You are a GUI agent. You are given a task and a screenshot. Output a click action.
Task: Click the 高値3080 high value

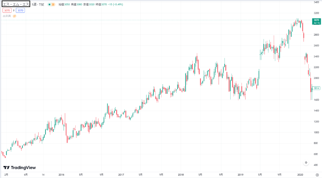point(76,4)
